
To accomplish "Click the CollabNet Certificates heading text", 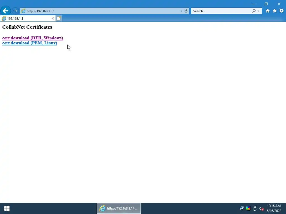I will [27, 27].
